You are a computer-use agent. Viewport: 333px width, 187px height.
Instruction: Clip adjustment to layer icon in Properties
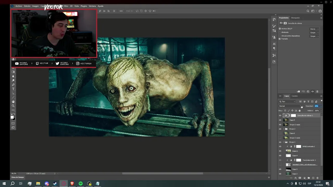pos(298,91)
